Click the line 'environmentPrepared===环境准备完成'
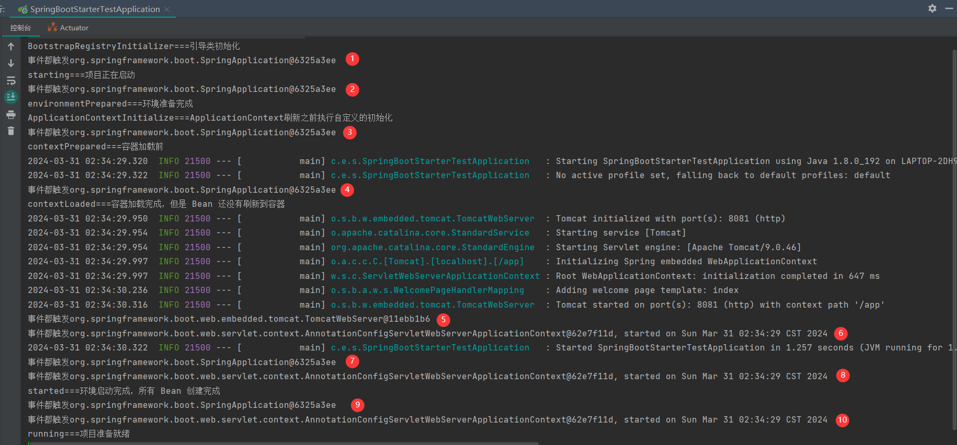Image resolution: width=957 pixels, height=445 pixels. click(x=110, y=103)
